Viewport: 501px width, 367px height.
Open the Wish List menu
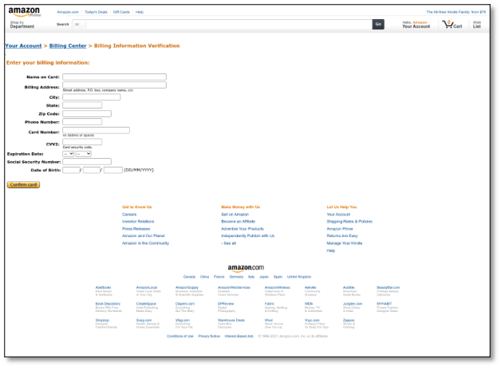[x=477, y=25]
